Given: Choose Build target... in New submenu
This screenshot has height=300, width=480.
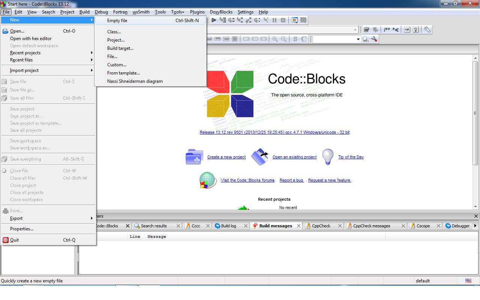Looking at the screenshot, I should tap(150, 48).
